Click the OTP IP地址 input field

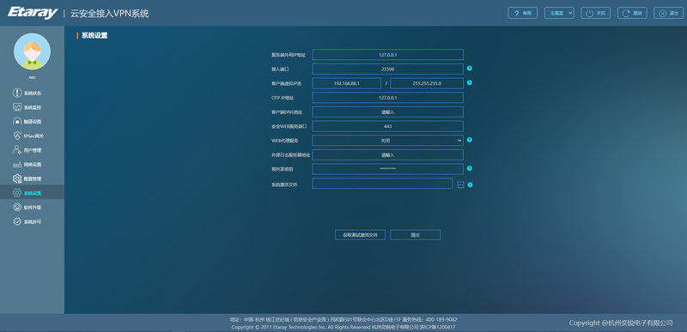[x=388, y=98]
